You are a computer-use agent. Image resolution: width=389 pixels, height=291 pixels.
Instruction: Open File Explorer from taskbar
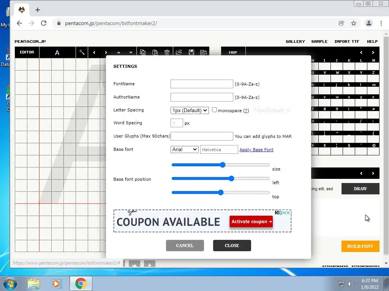tap(34, 284)
